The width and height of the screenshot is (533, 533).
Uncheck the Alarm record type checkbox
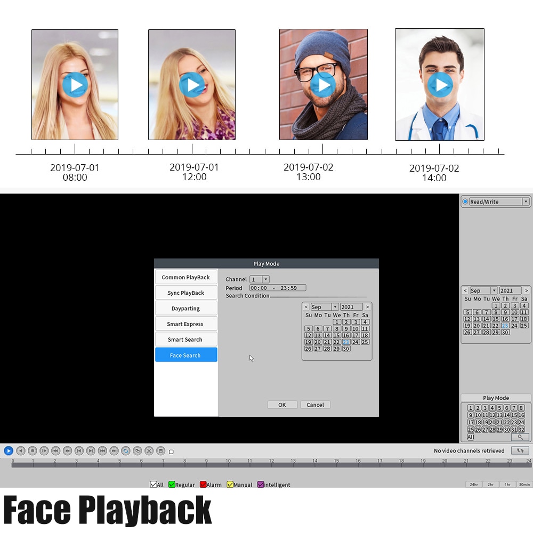click(203, 484)
